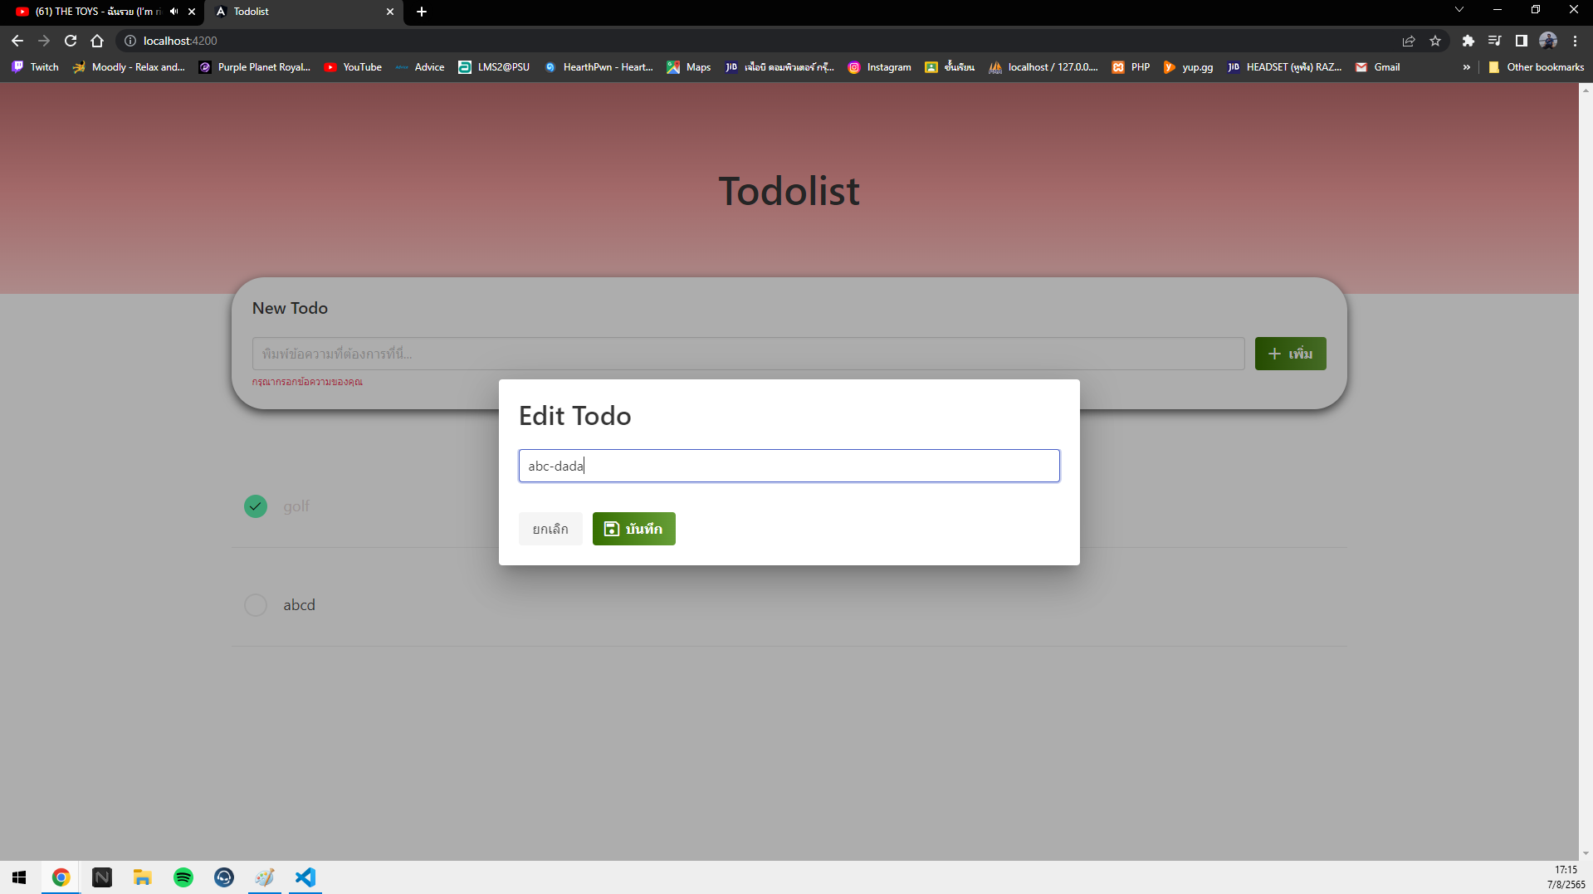Open the HearthPwn bookmark
This screenshot has height=894, width=1593.
[599, 67]
